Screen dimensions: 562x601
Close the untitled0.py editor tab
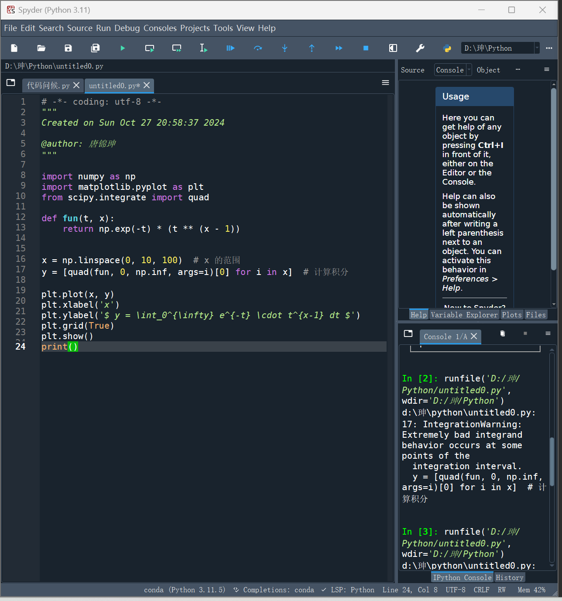coord(147,85)
